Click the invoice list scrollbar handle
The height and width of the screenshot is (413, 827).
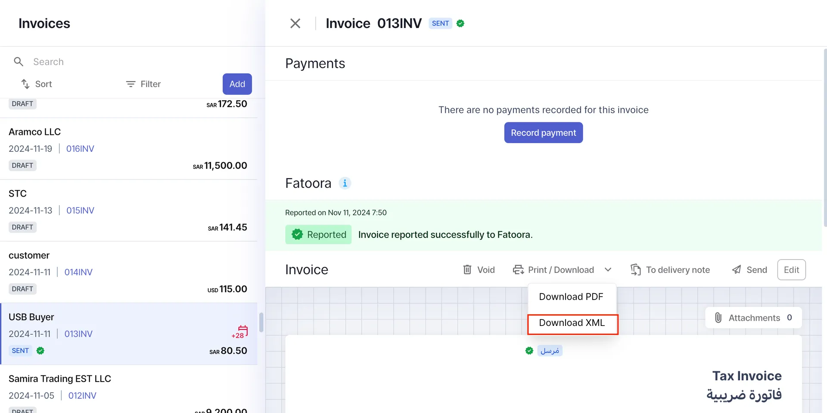[261, 322]
